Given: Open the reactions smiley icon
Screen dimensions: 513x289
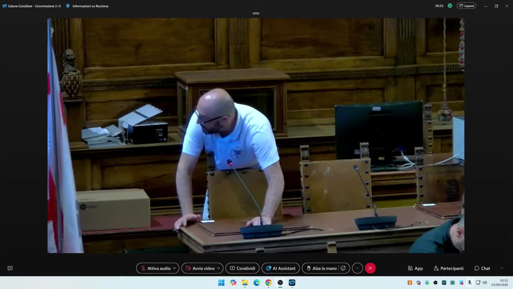Looking at the screenshot, I should 343,268.
